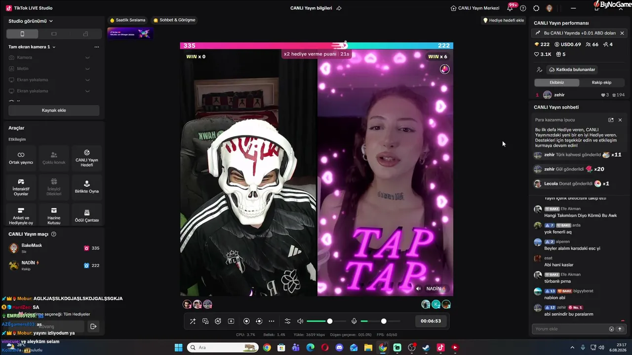This screenshot has height=355, width=632.
Task: Mute the opponent NADİN's audio
Action: 418,288
